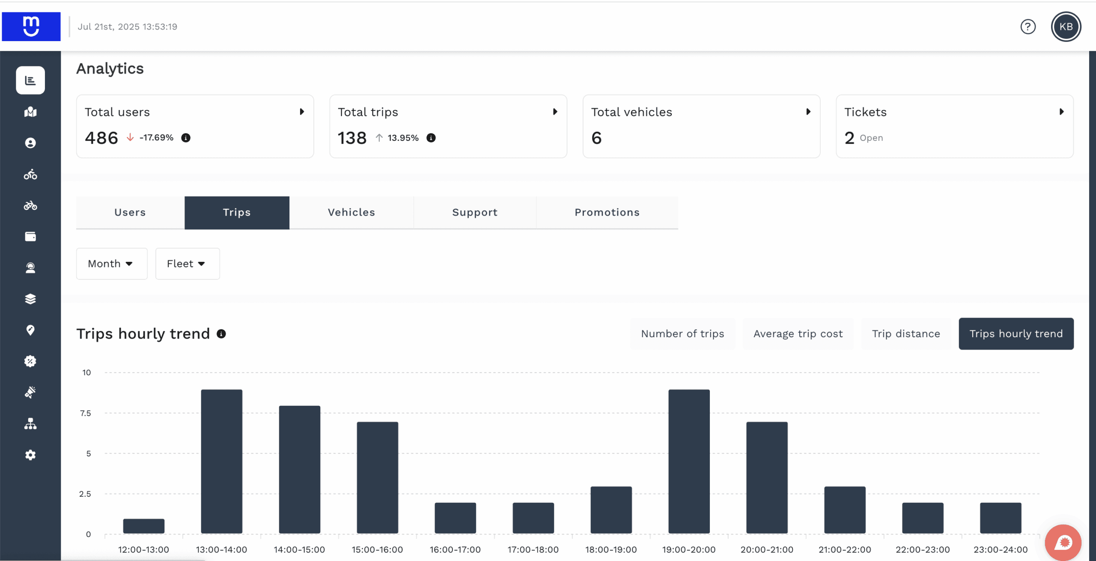This screenshot has height=561, width=1096.
Task: Select the Trips tab
Action: [237, 213]
